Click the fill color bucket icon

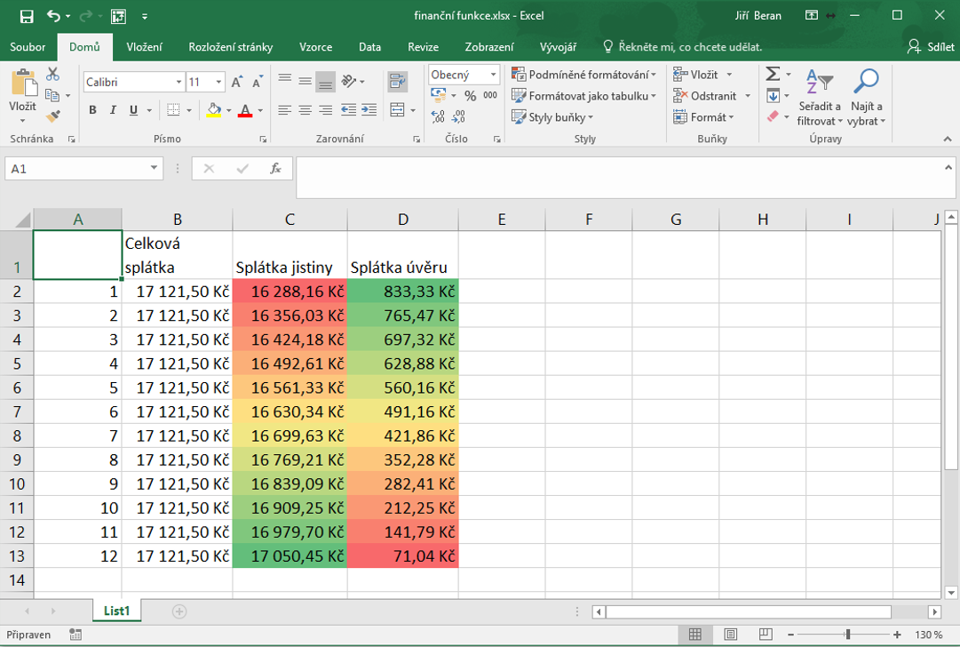pos(214,110)
